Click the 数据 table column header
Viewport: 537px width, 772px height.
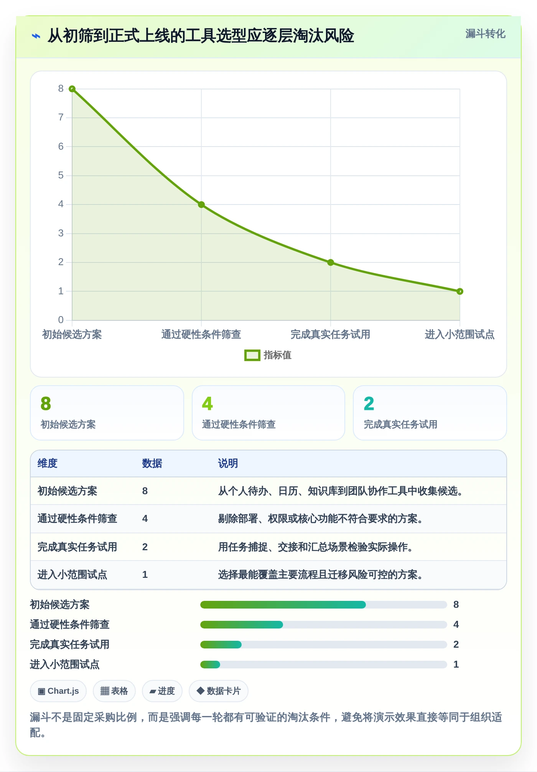(152, 464)
